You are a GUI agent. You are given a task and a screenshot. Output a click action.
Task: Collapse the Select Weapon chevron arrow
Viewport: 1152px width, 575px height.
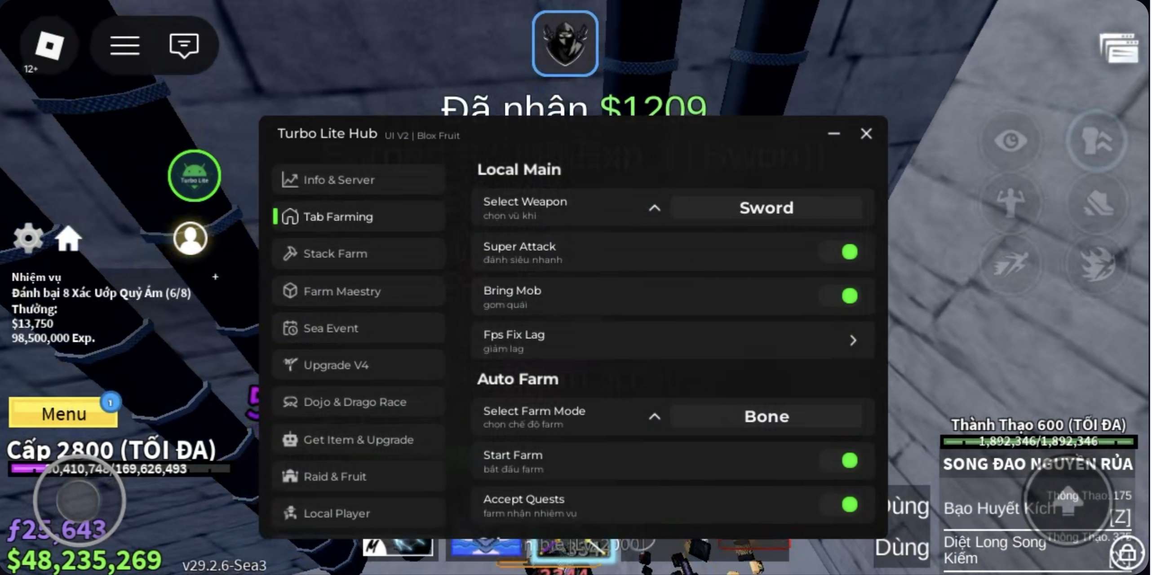[x=655, y=208]
